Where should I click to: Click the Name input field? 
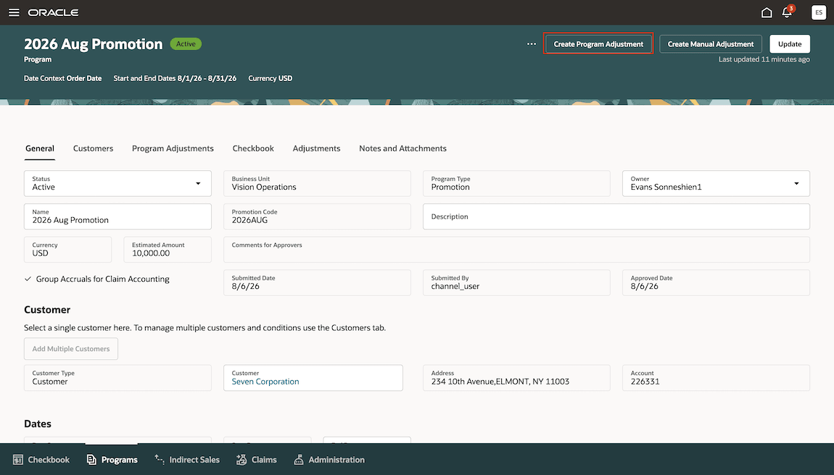coord(117,217)
